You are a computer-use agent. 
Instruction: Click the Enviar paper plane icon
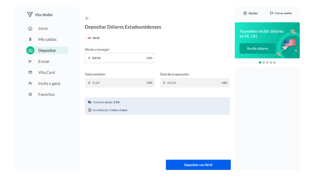click(30, 61)
